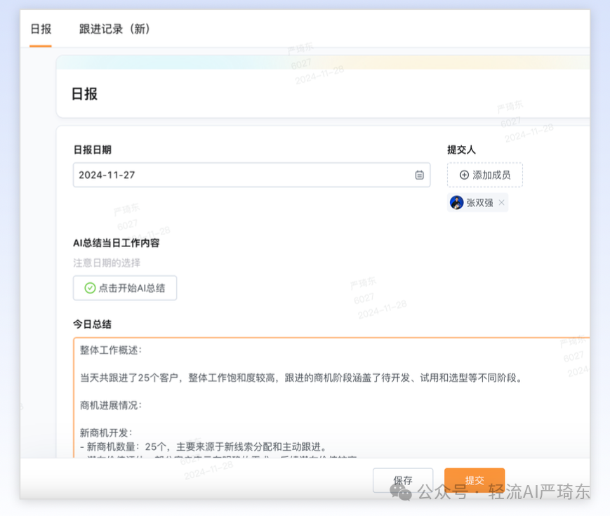This screenshot has width=610, height=516.
Task: Select the 日报 tab
Action: 40,29
